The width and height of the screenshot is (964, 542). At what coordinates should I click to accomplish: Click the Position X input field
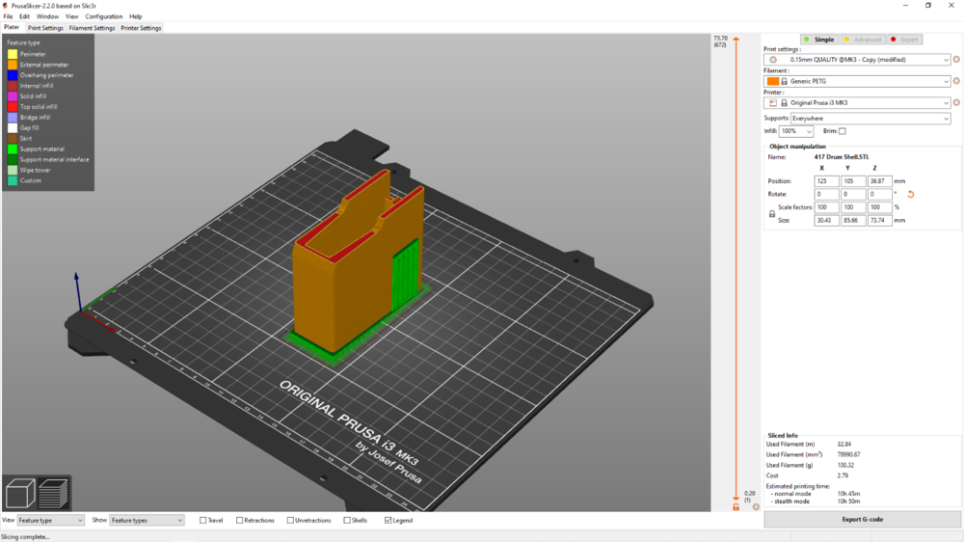tap(826, 180)
